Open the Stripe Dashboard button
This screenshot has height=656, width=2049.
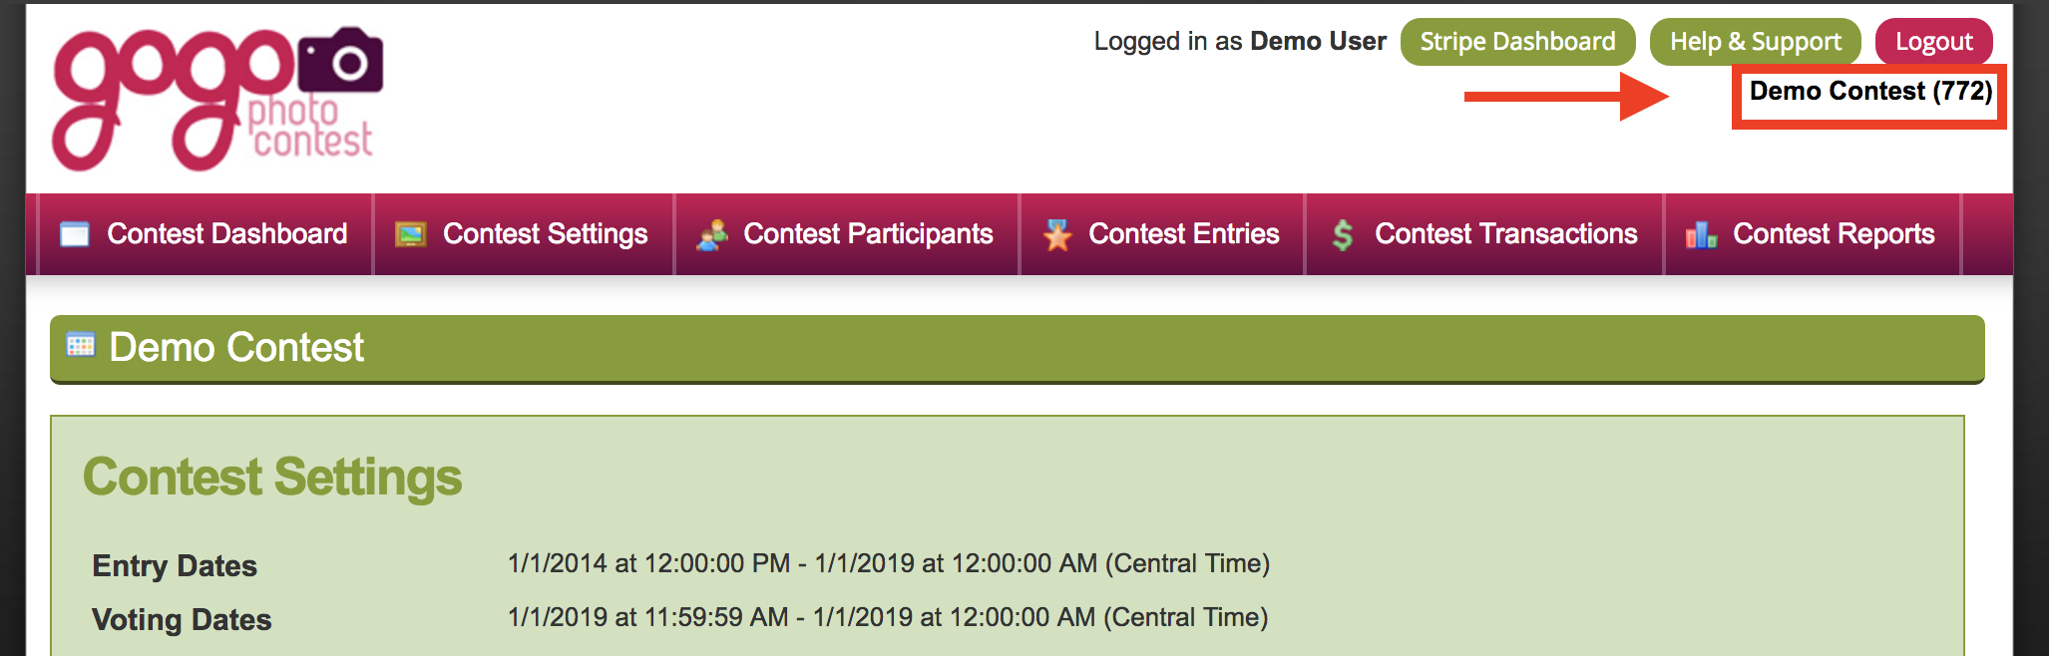(x=1517, y=42)
